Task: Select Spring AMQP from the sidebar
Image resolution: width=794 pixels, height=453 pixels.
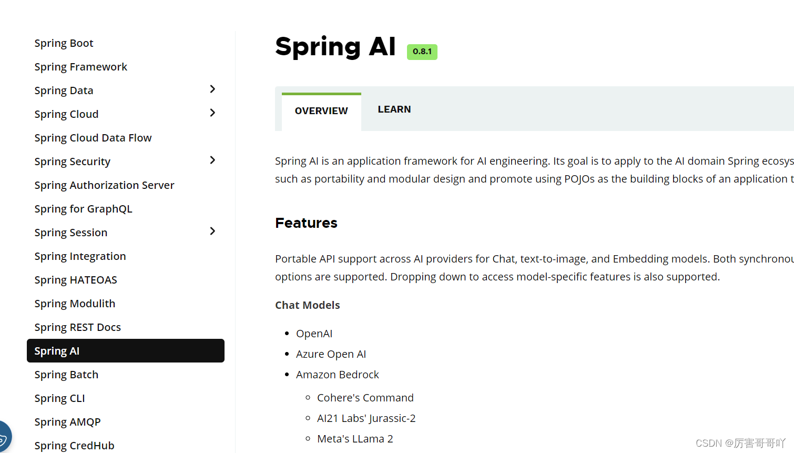Action: click(x=67, y=422)
